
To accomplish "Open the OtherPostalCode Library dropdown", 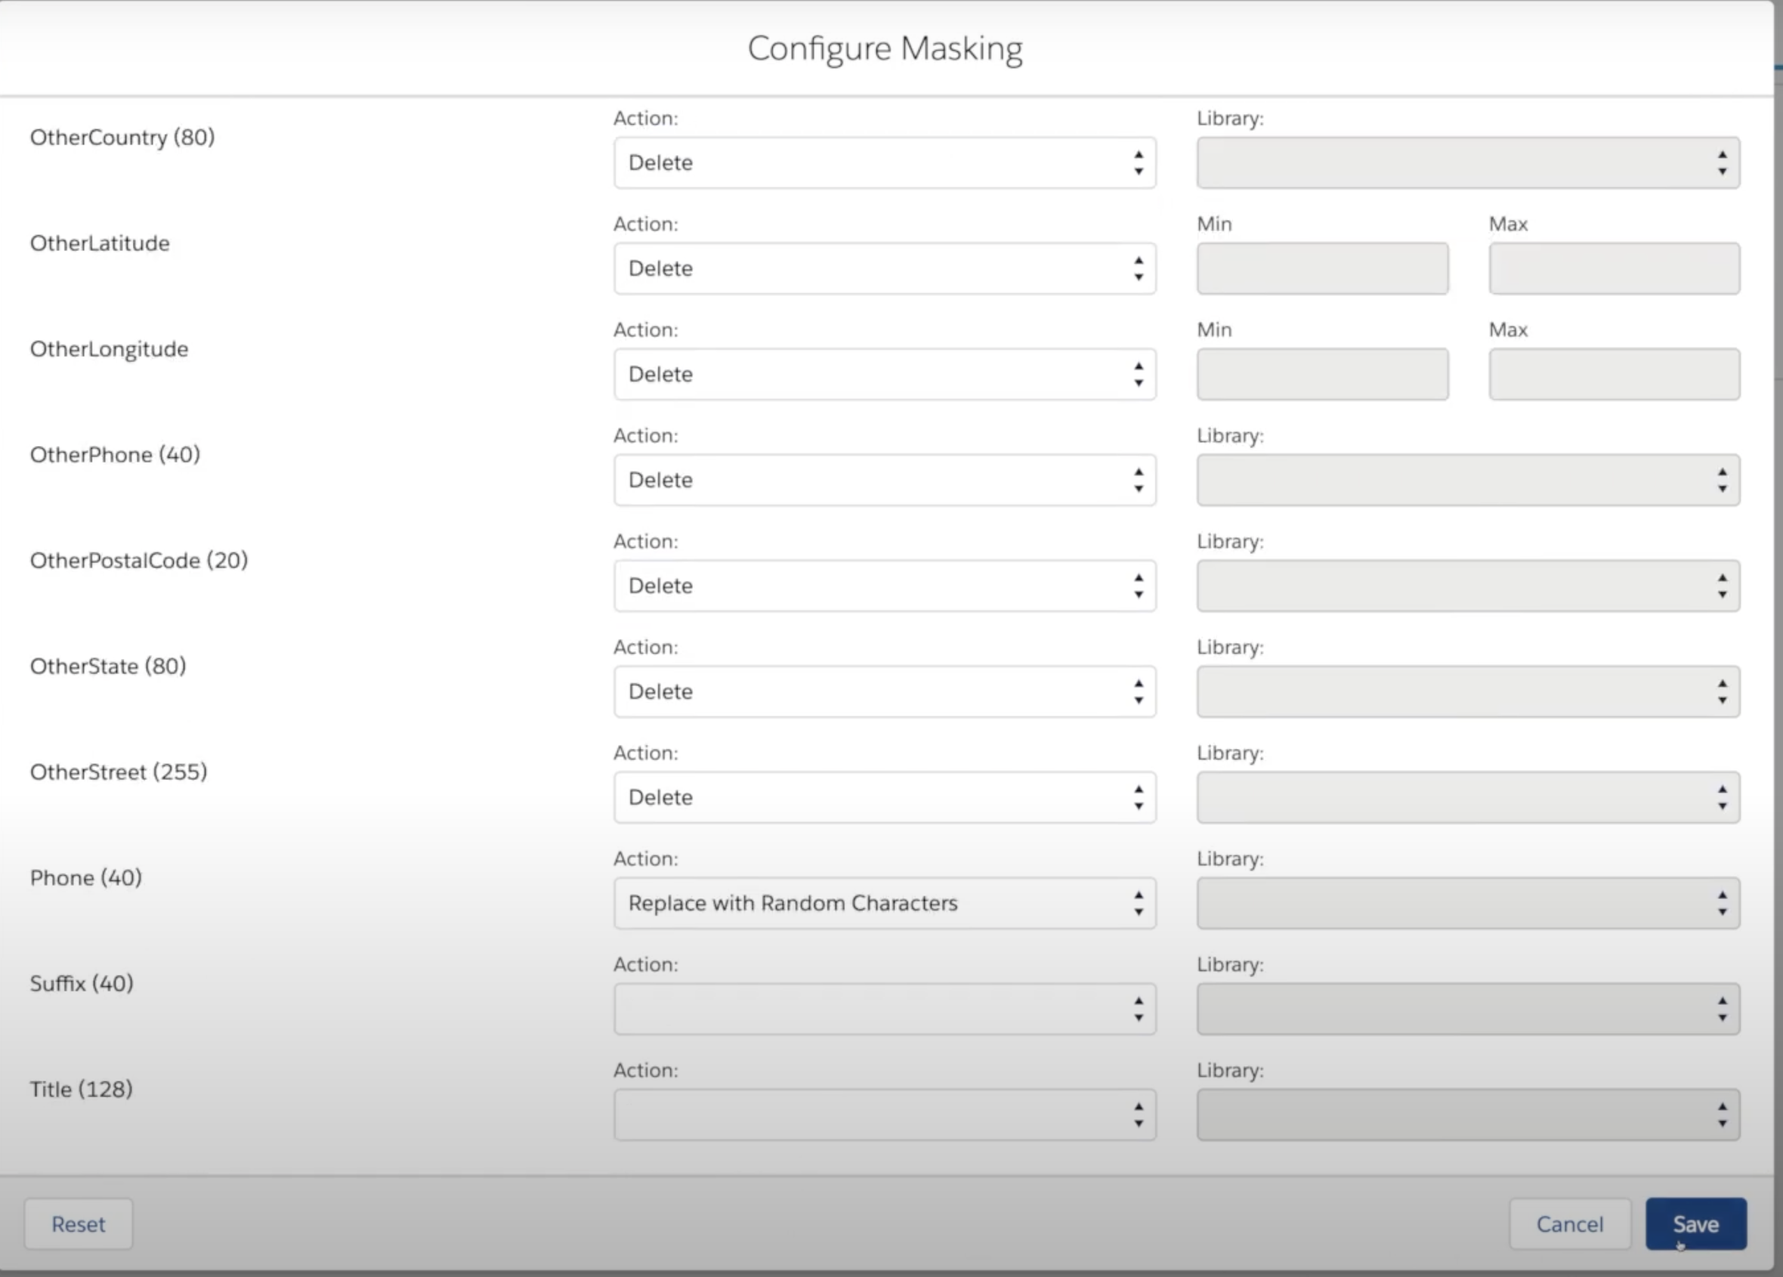I will click(x=1468, y=586).
